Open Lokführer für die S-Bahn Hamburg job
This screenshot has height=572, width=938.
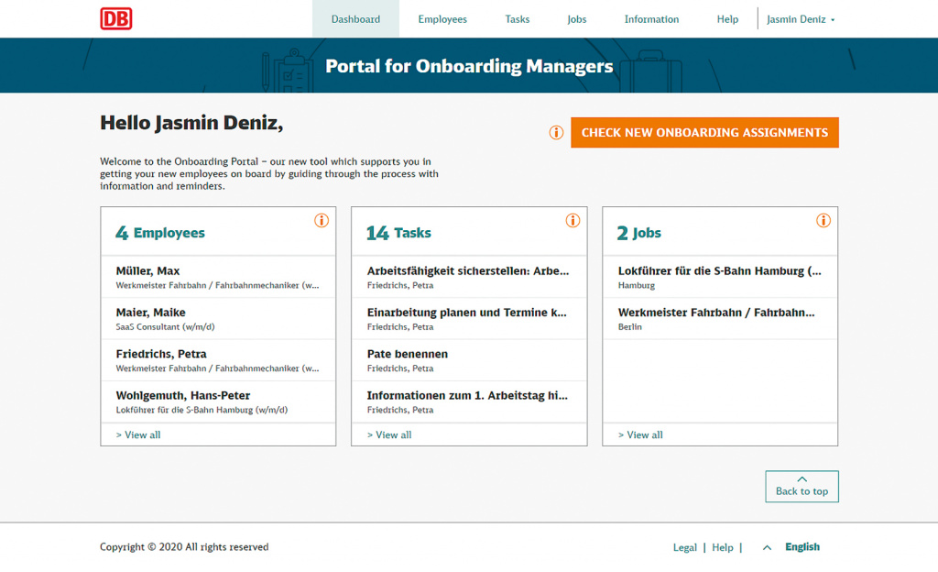pyautogui.click(x=720, y=277)
